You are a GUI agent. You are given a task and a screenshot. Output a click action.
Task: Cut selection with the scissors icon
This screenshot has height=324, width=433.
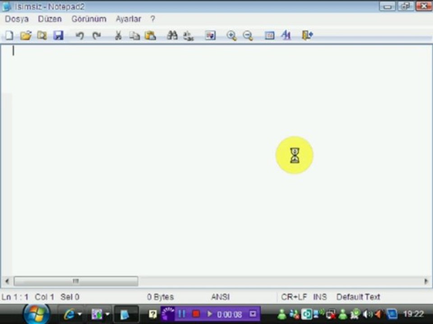tap(118, 35)
